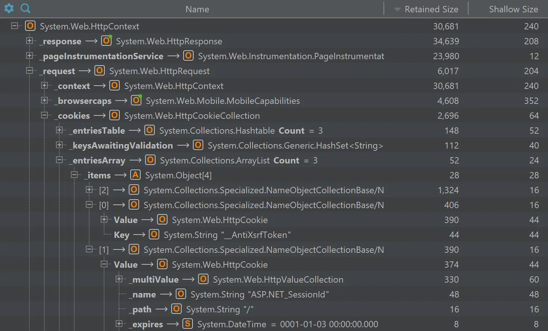
Task: Click the object icon in the [0] row
Action: click(x=134, y=205)
